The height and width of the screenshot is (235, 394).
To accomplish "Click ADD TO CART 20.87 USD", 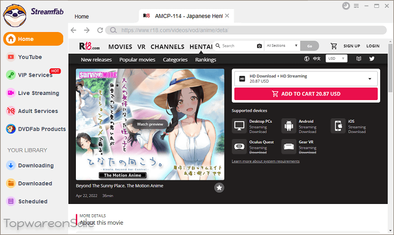I will (x=306, y=94).
